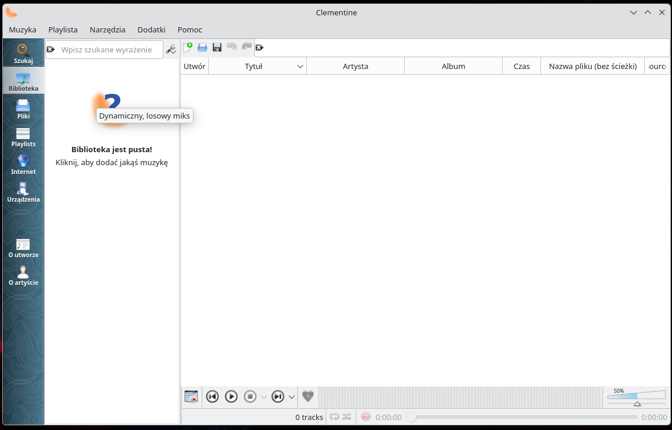Open the Muzyka menu
The image size is (672, 430).
(22, 29)
